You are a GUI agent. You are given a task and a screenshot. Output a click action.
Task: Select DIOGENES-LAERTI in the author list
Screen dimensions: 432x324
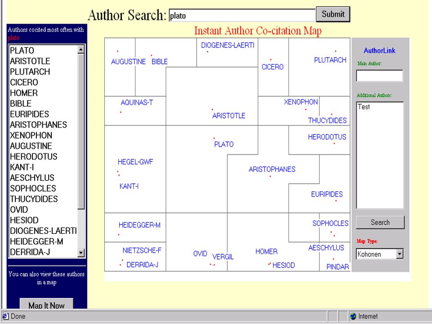click(x=43, y=230)
